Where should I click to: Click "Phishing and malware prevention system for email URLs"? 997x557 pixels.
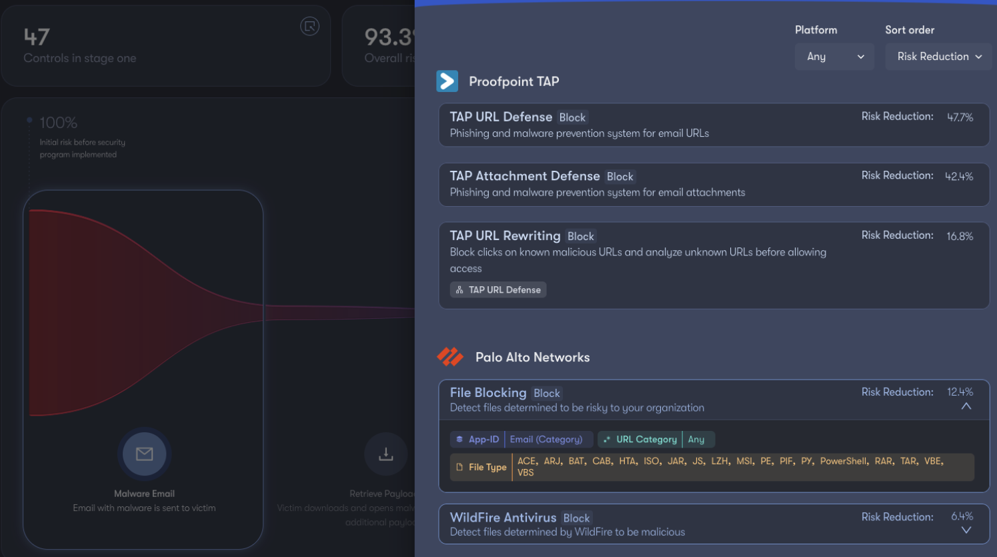pyautogui.click(x=580, y=133)
